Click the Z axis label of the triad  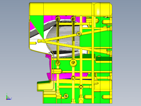(11, 98)
